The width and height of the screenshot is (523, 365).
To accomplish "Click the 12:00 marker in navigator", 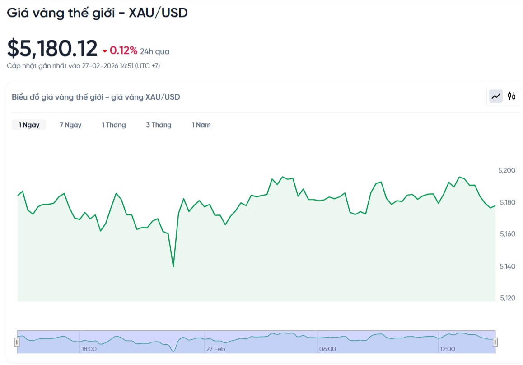I will pos(447,349).
